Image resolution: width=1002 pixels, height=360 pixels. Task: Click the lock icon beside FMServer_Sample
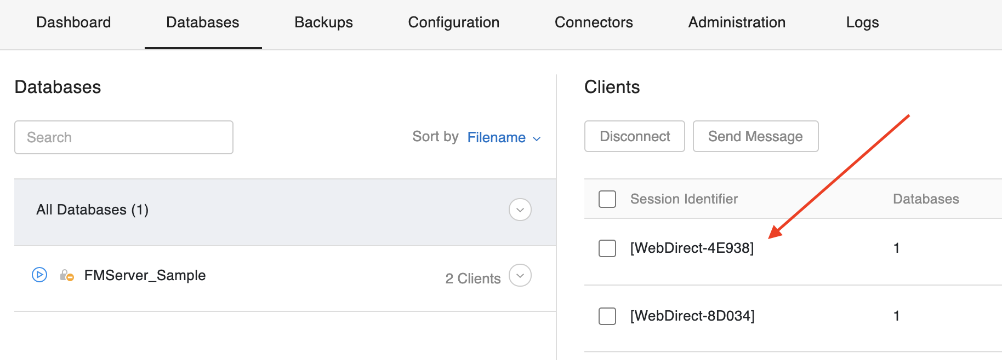click(x=66, y=275)
